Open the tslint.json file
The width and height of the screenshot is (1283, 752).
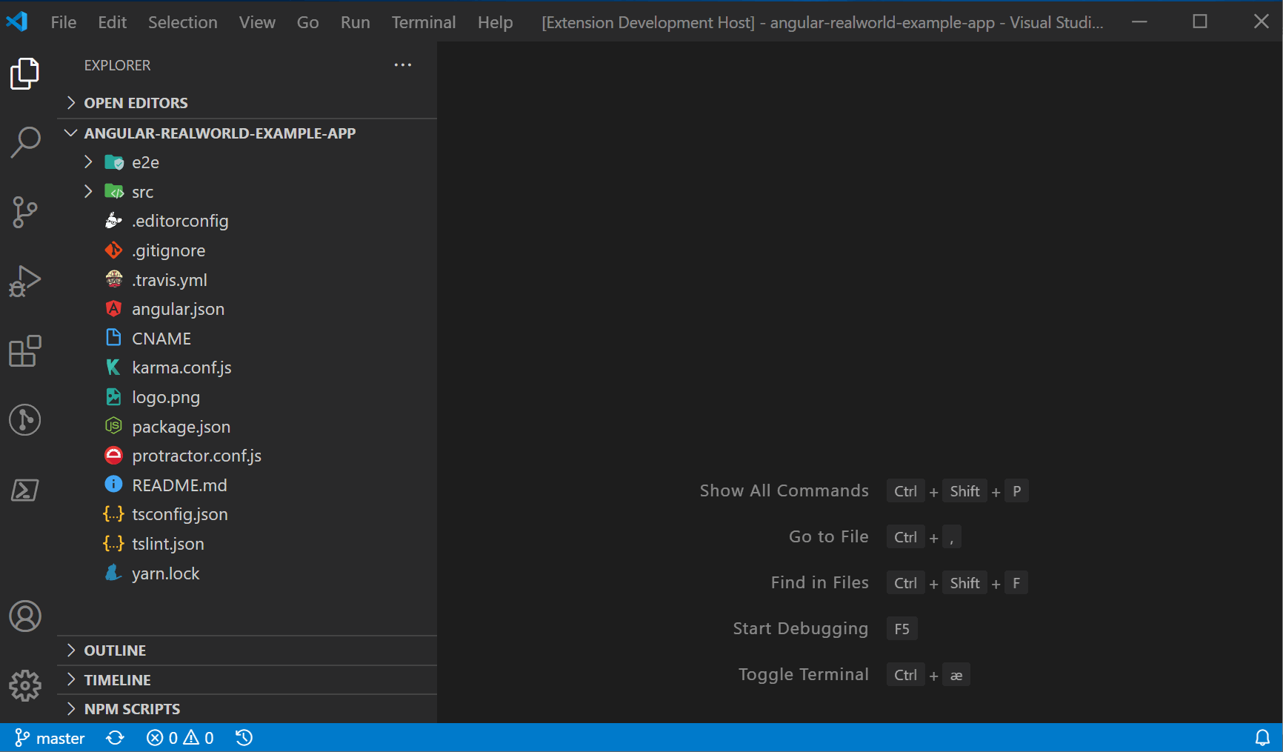click(247, 544)
